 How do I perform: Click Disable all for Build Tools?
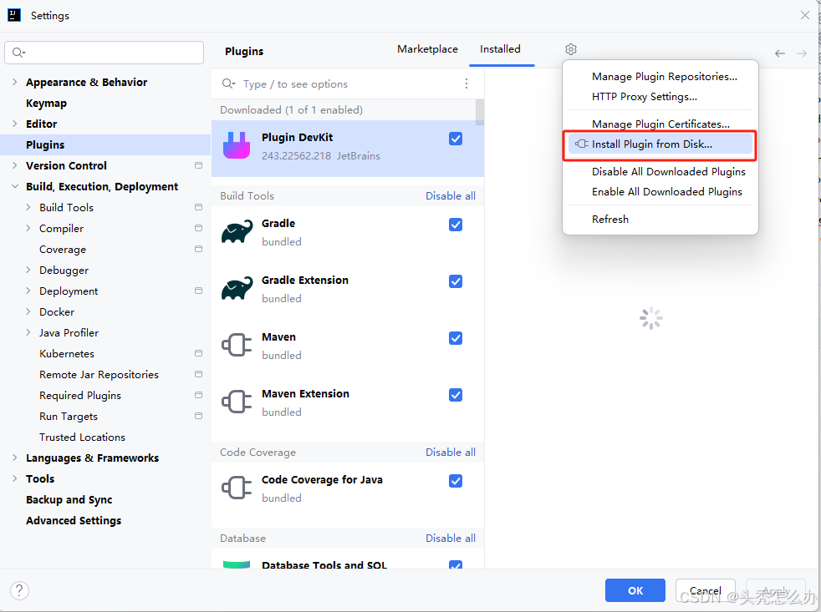(451, 195)
